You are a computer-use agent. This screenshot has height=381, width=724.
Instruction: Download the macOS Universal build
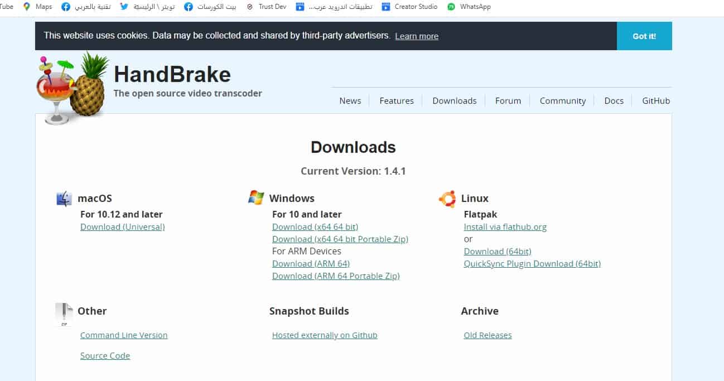(x=122, y=227)
